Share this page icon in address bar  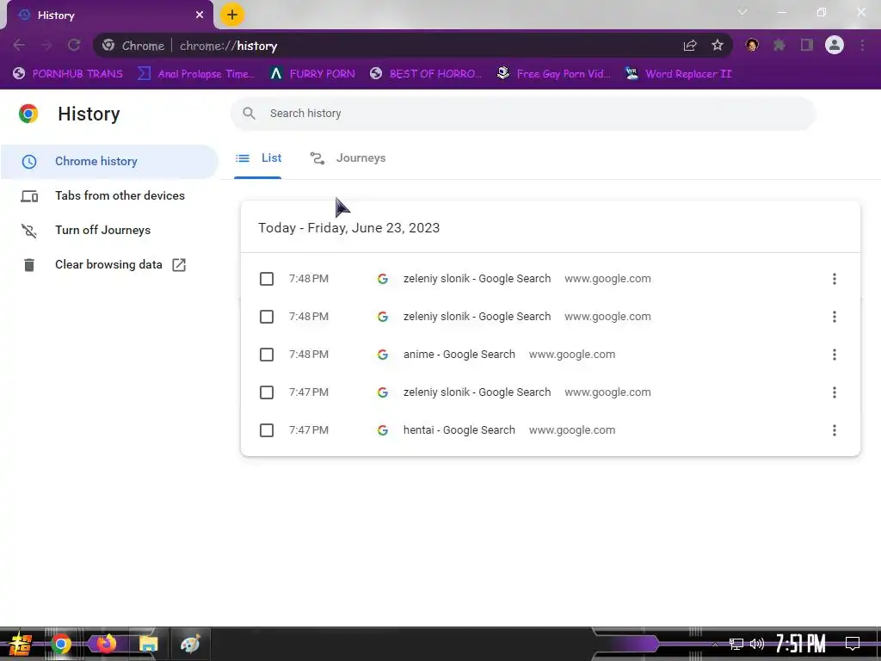[x=690, y=46]
